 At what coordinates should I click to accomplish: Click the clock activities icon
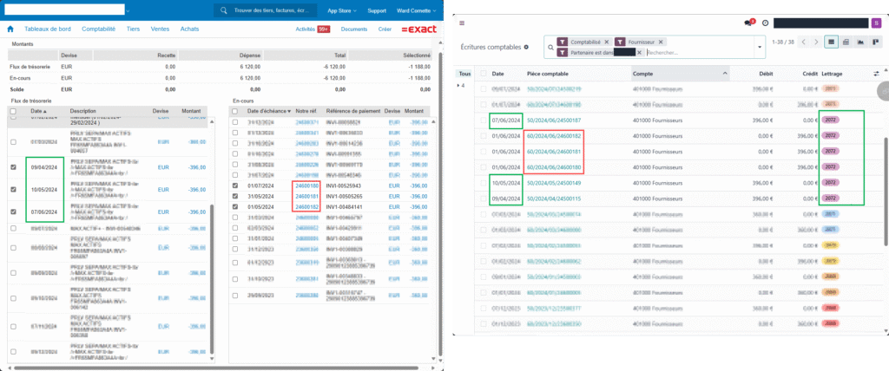tap(765, 23)
